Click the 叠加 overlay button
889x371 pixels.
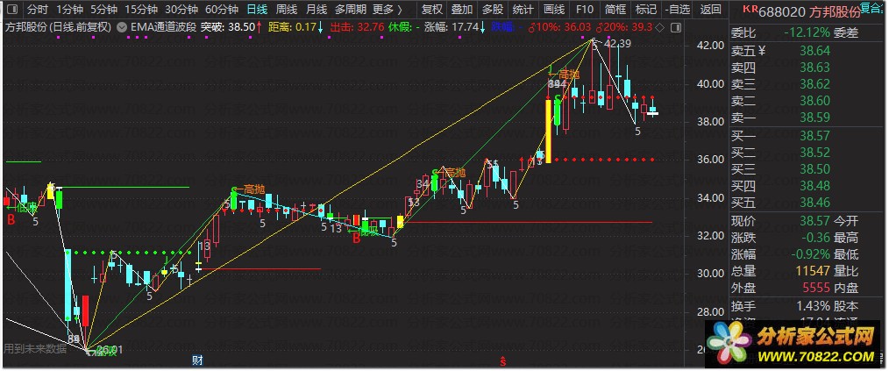coord(462,9)
